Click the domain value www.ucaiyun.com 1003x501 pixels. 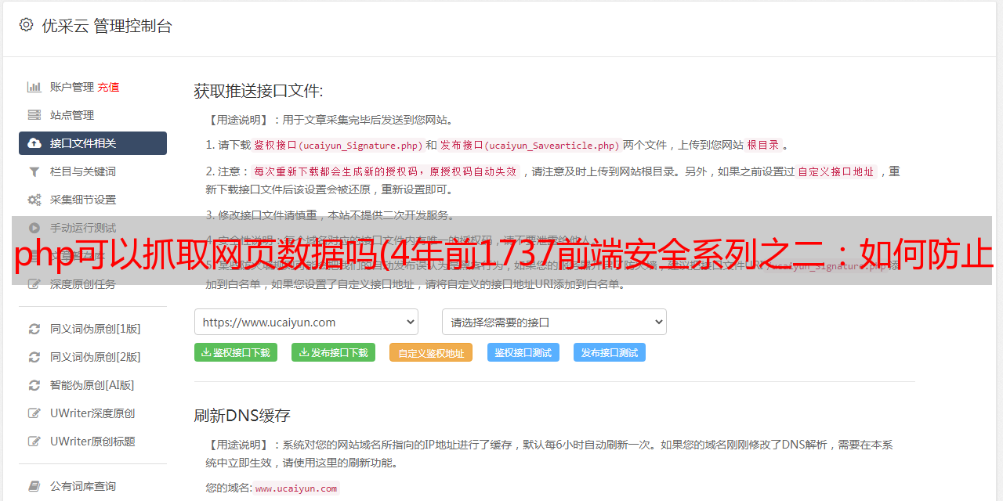point(296,488)
